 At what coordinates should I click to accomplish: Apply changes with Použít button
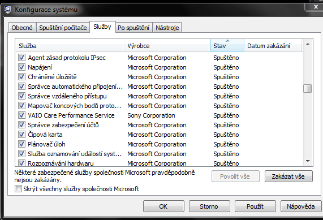pos(255,206)
